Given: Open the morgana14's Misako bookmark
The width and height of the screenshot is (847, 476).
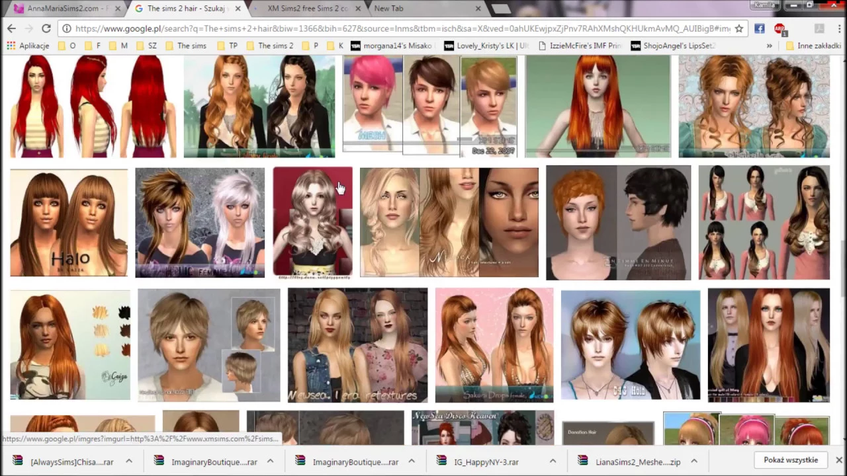Looking at the screenshot, I should point(391,46).
